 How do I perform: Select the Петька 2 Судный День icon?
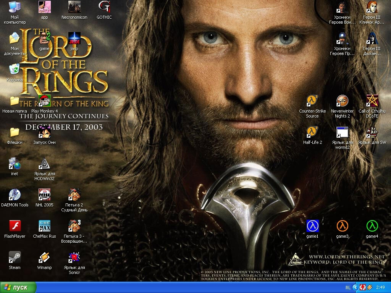click(74, 195)
